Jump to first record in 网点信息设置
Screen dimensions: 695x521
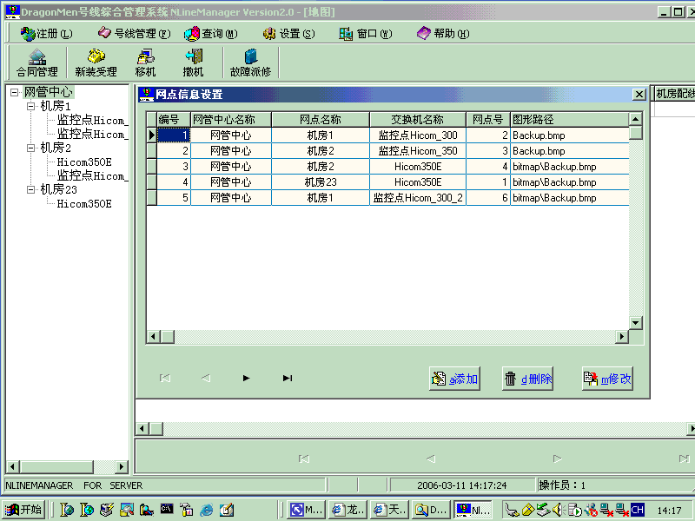[165, 379]
